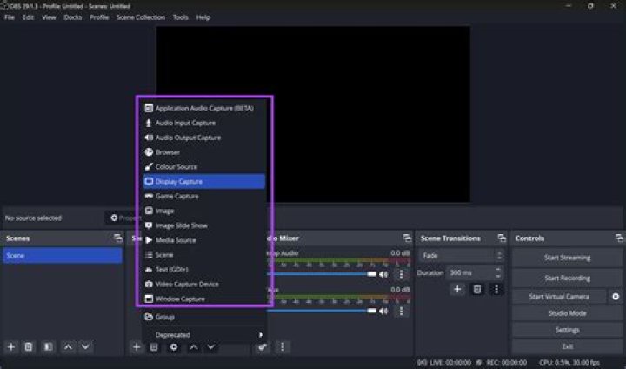
Task: Mute the Mic/Aux speaker icon
Action: 383,311
